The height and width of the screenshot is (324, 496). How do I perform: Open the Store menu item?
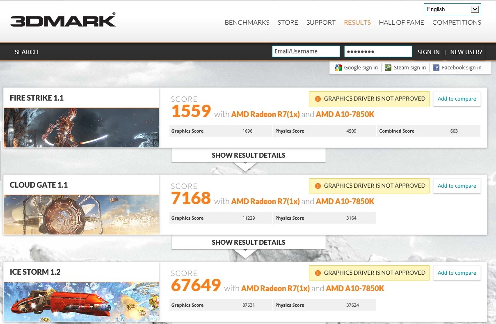(288, 23)
